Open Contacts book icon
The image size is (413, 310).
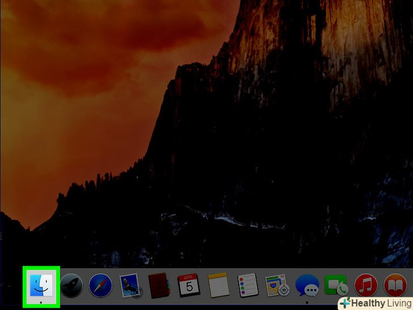click(159, 286)
